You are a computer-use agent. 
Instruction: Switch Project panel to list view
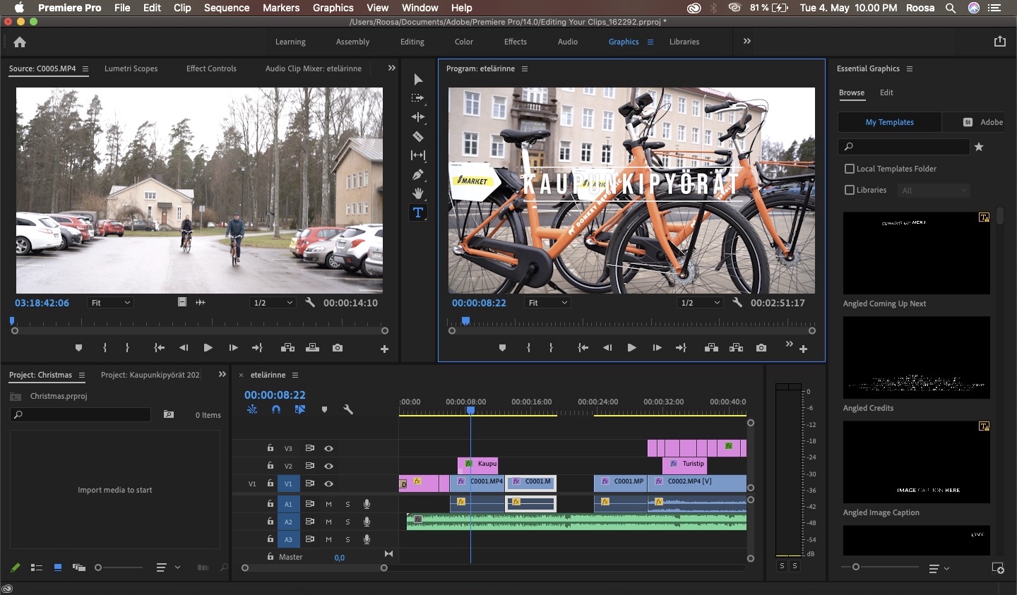tap(37, 567)
